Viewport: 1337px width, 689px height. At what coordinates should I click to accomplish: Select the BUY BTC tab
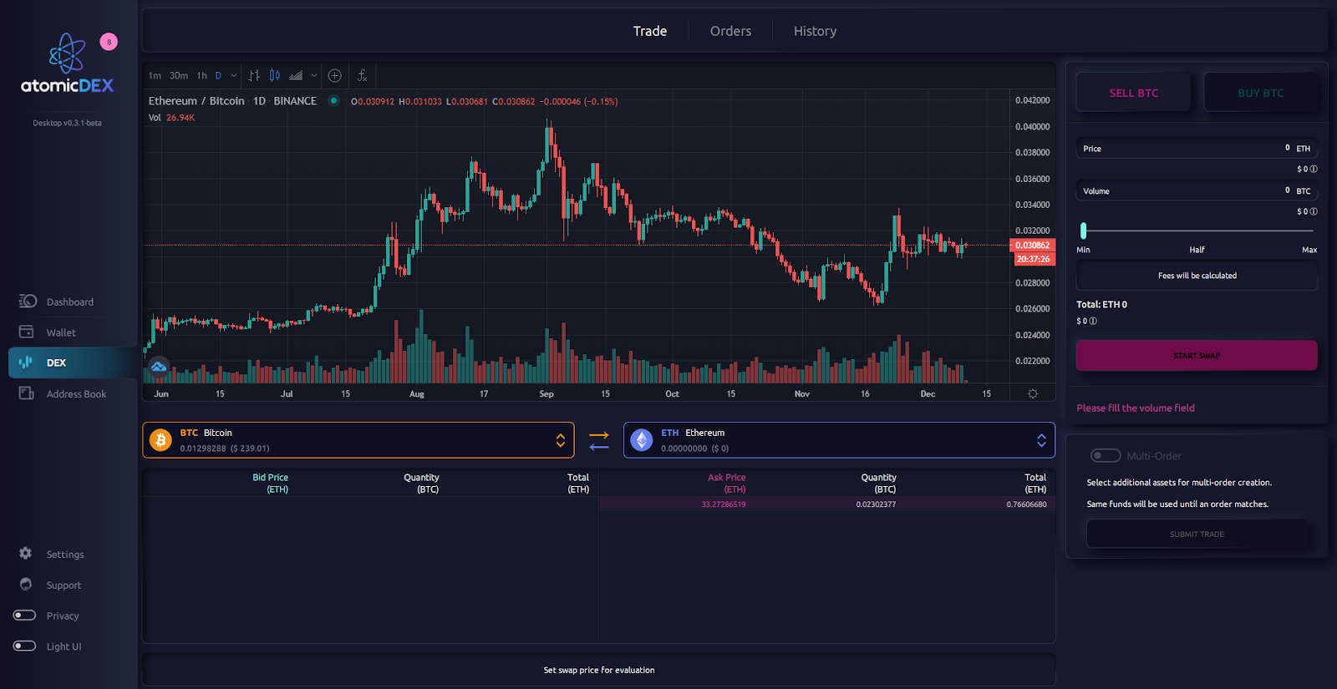coord(1261,93)
